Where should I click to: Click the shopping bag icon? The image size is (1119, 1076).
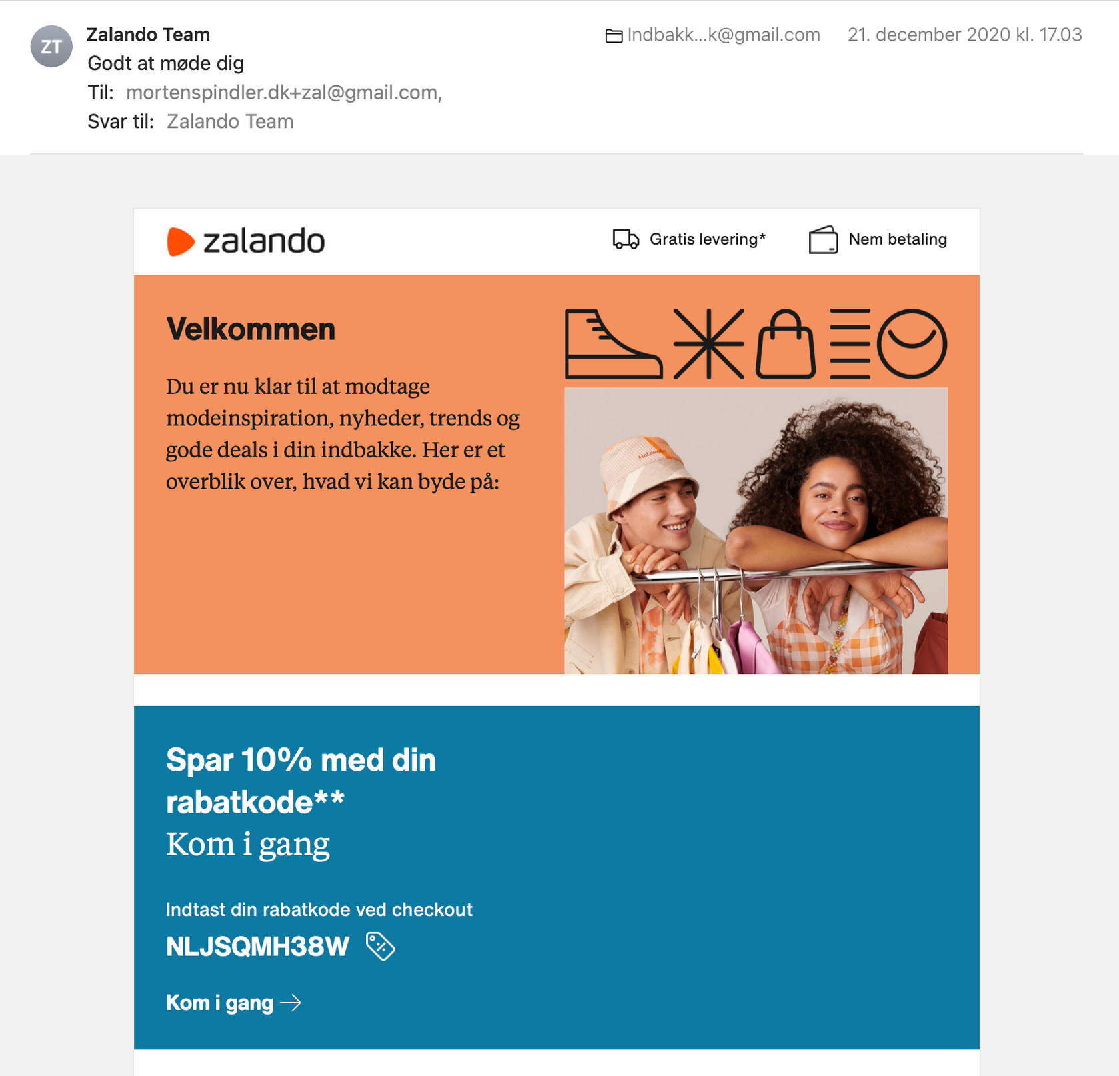[x=786, y=344]
